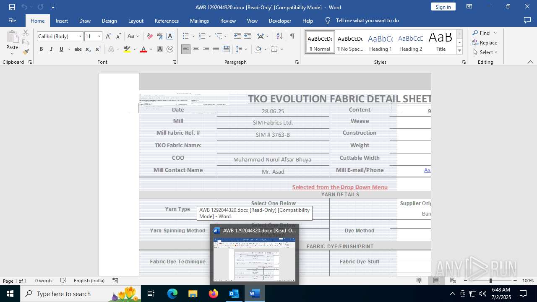Toggle Strikethrough formatting

pyautogui.click(x=78, y=49)
